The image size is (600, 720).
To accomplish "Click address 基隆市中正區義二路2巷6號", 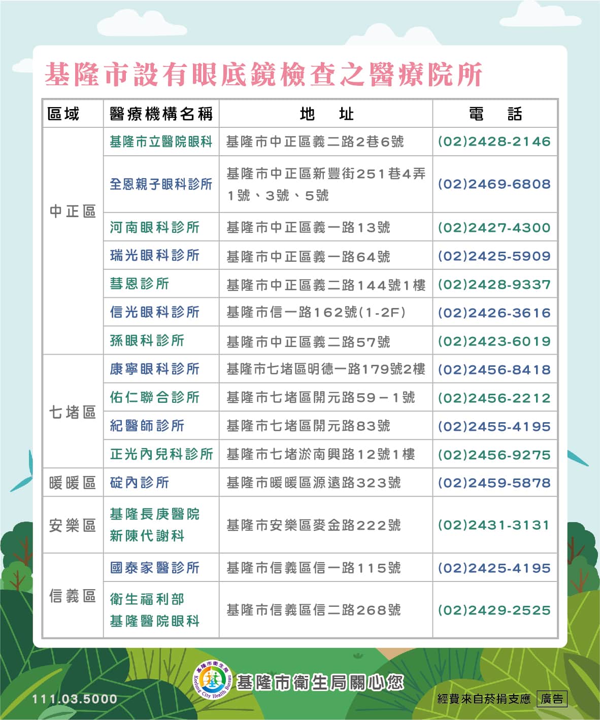I will point(315,142).
